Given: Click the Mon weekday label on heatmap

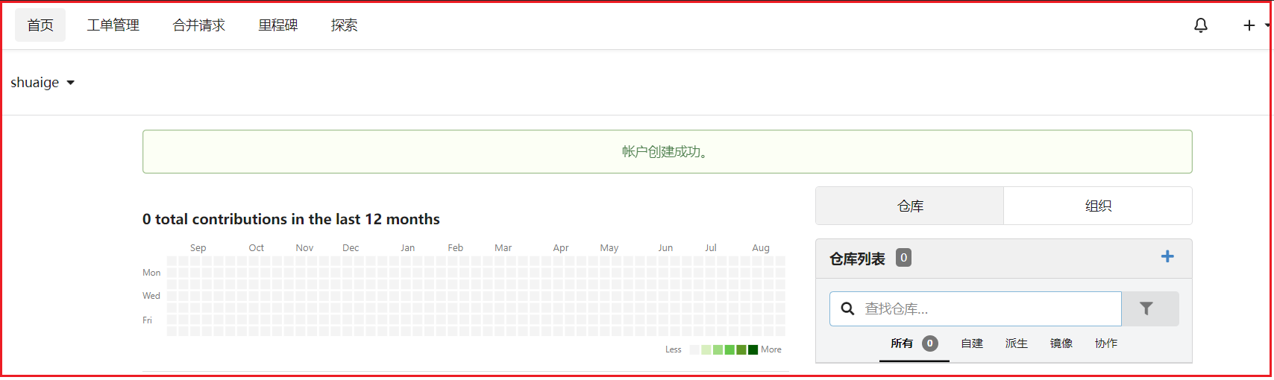Looking at the screenshot, I should click(x=151, y=273).
